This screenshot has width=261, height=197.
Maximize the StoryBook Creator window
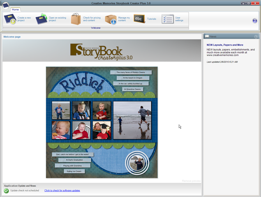point(249,3)
